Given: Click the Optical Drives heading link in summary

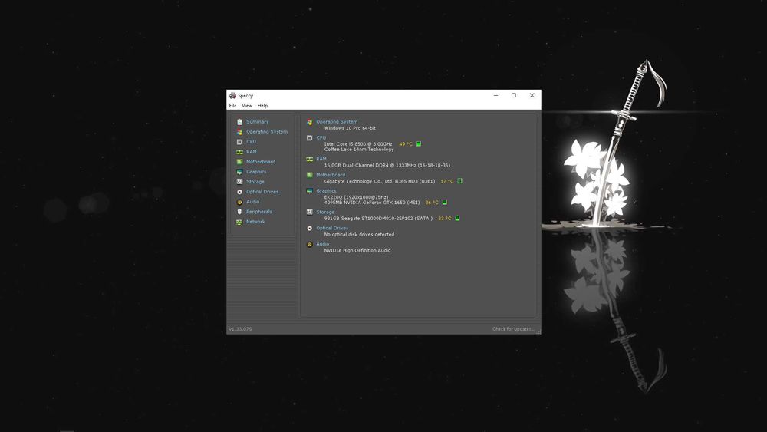Looking at the screenshot, I should (x=332, y=228).
